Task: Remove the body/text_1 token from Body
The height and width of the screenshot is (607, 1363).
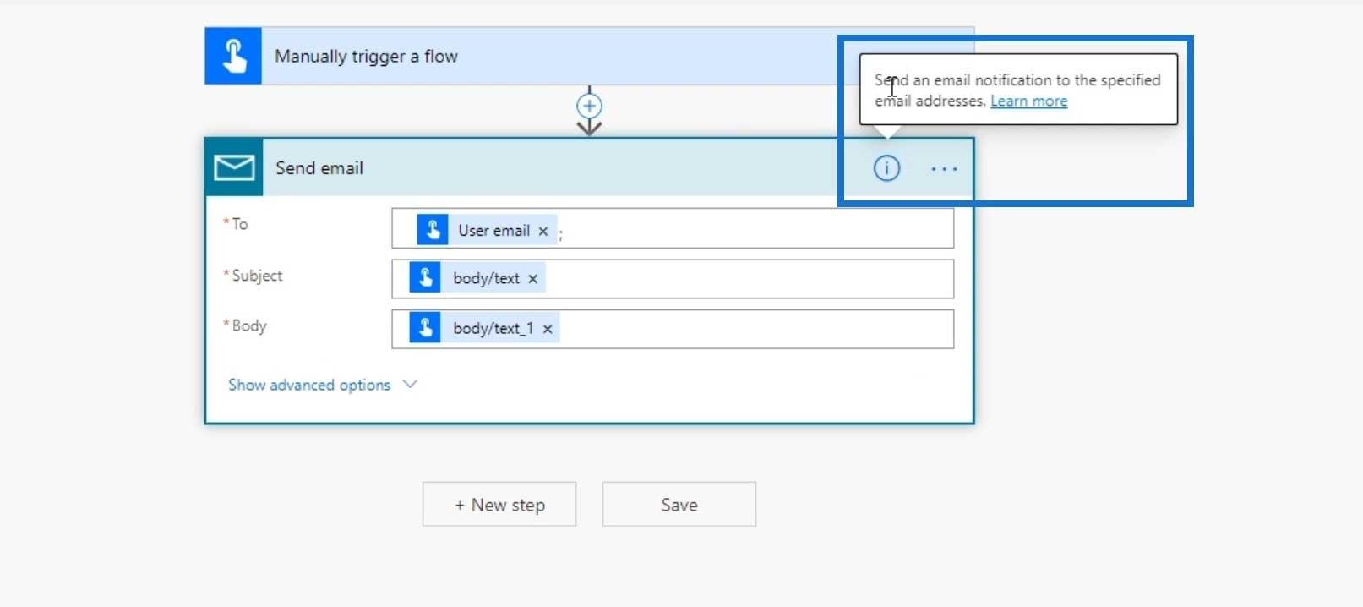Action: pos(548,329)
